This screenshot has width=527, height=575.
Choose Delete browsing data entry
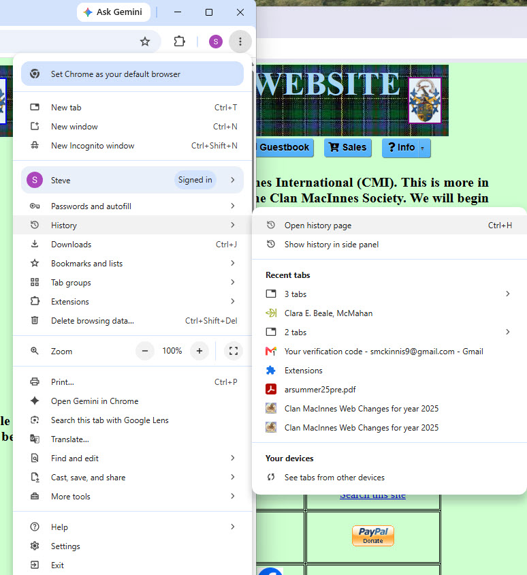(132, 320)
